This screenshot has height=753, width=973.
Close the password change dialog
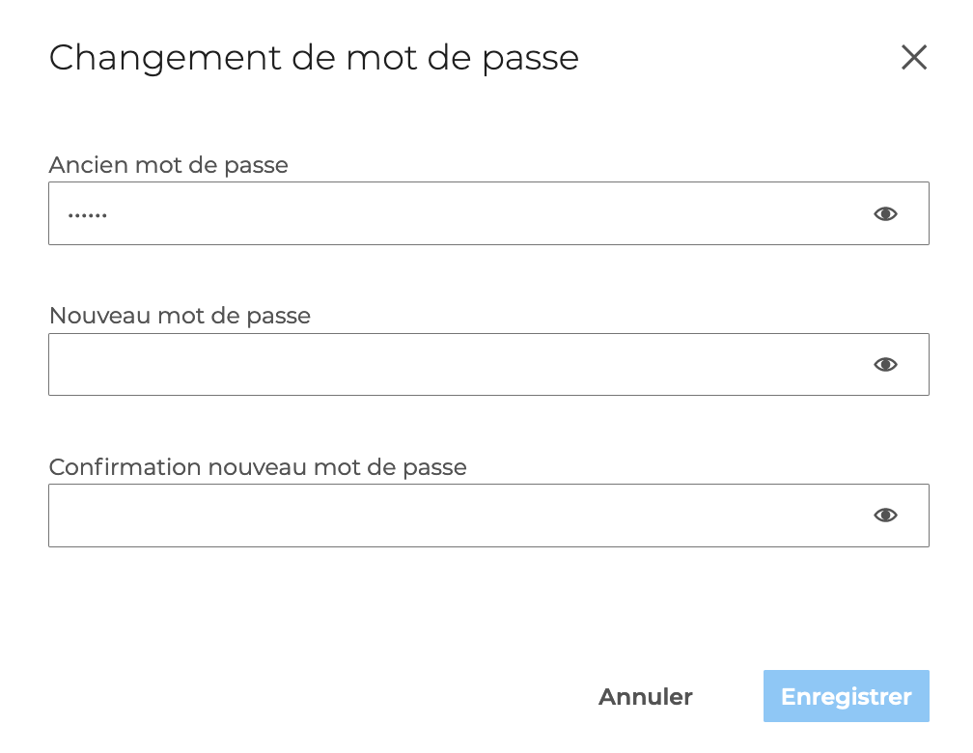tap(913, 58)
